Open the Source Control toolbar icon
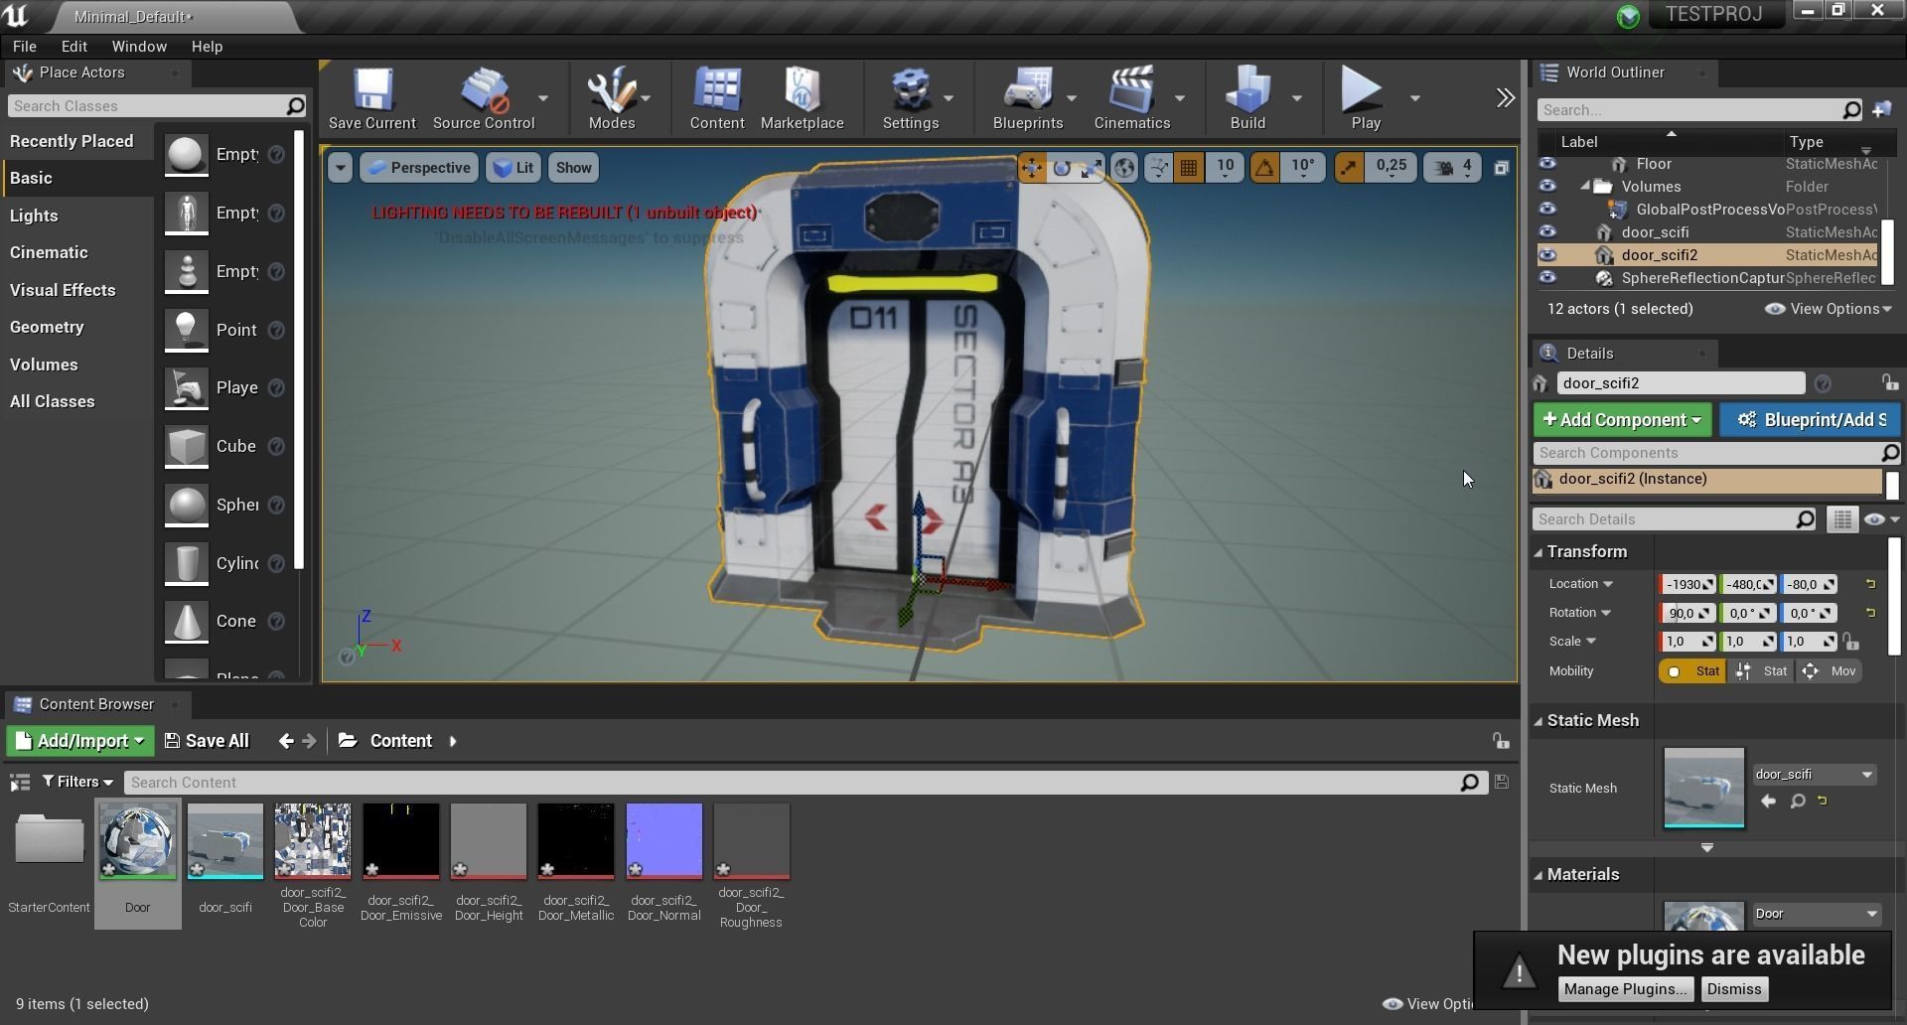This screenshot has height=1025, width=1907. pyautogui.click(x=484, y=98)
